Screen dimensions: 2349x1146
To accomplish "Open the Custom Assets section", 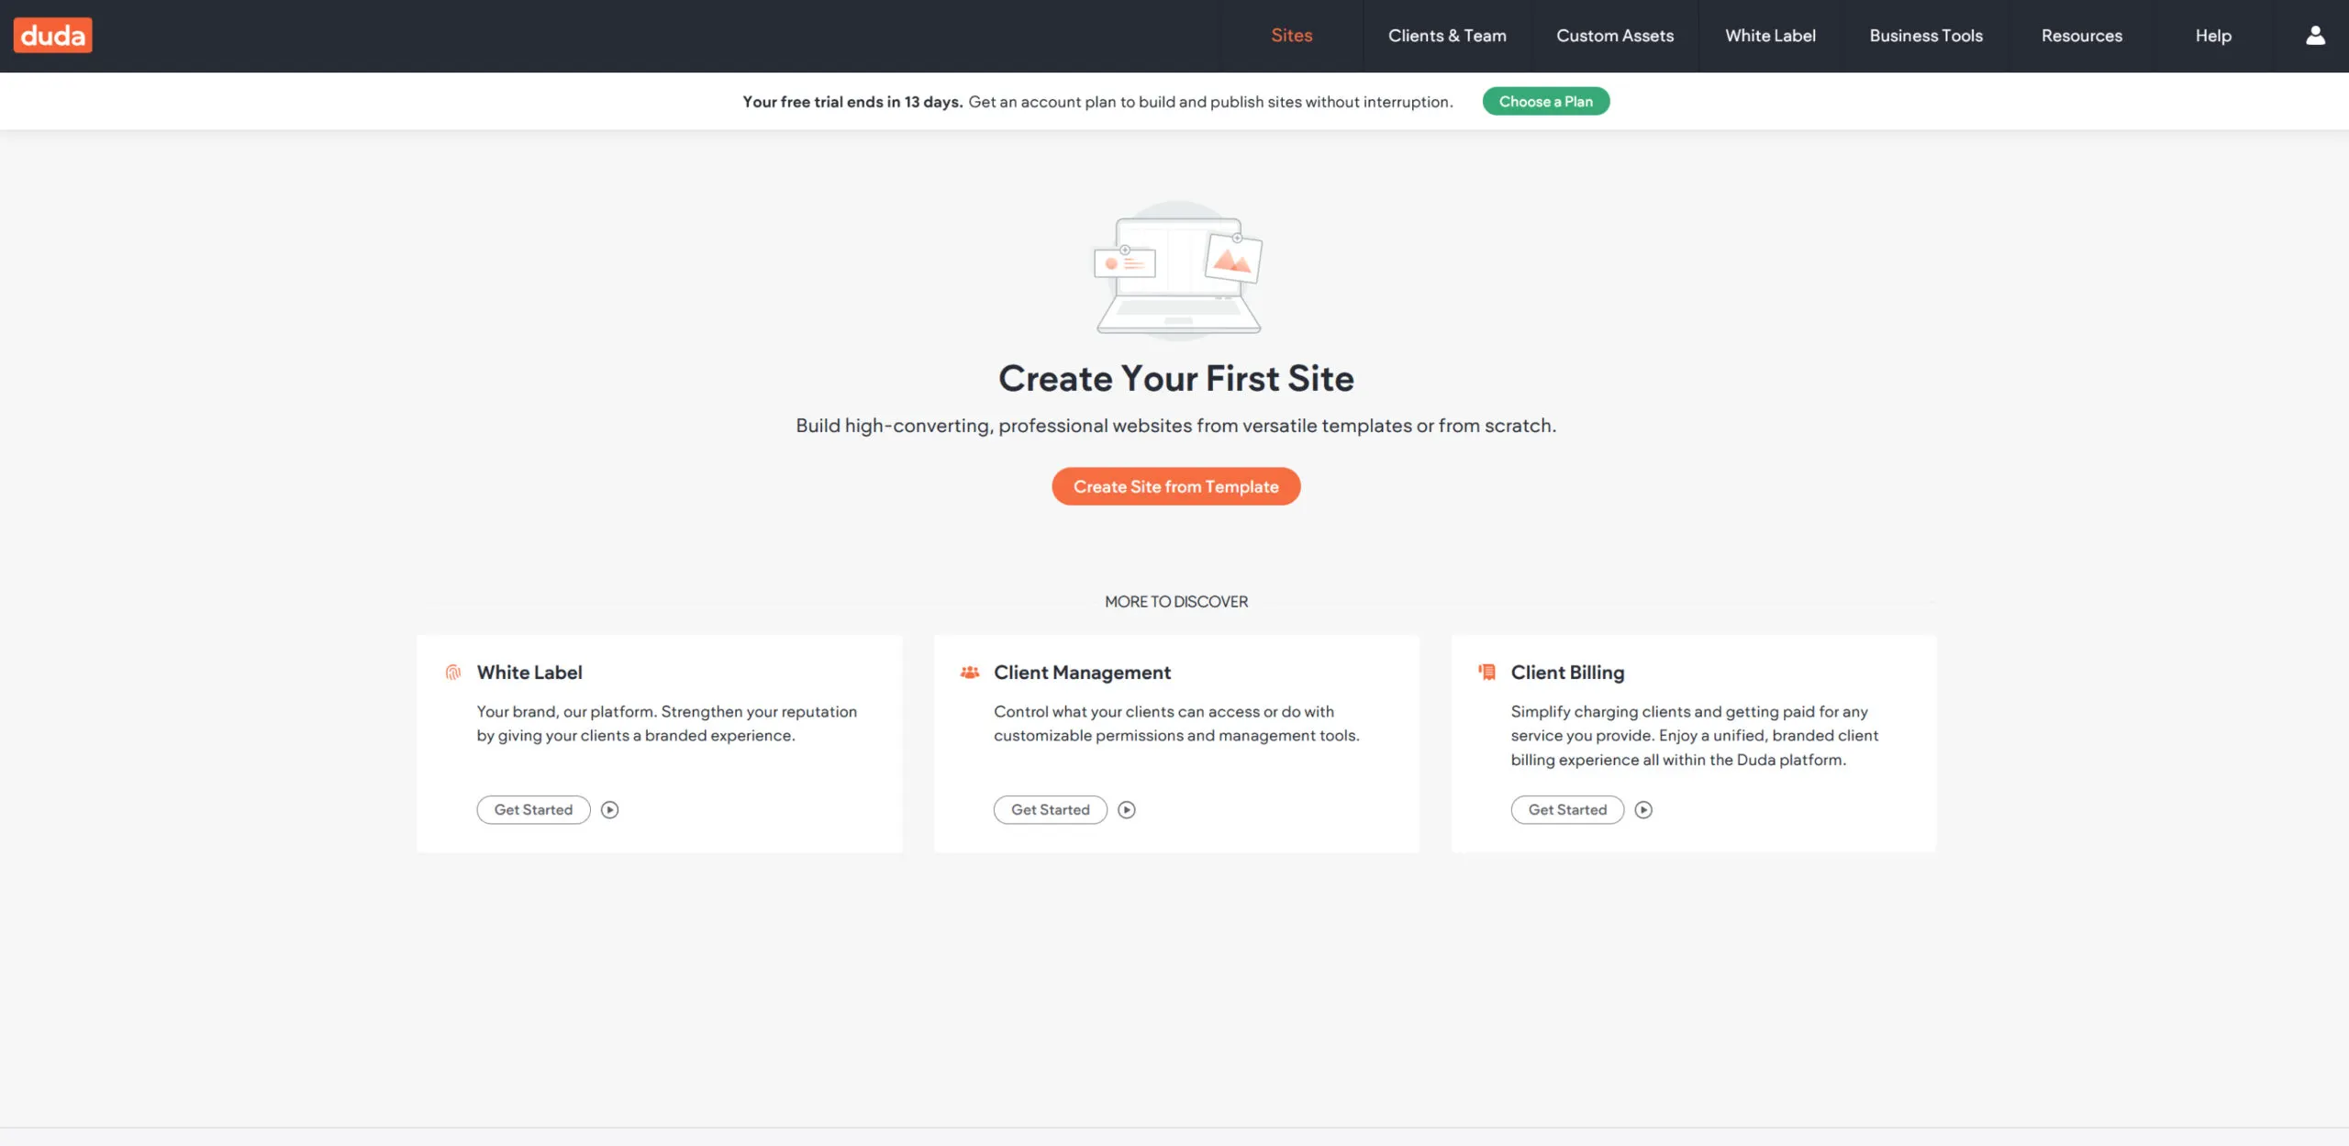I will 1615,35.
